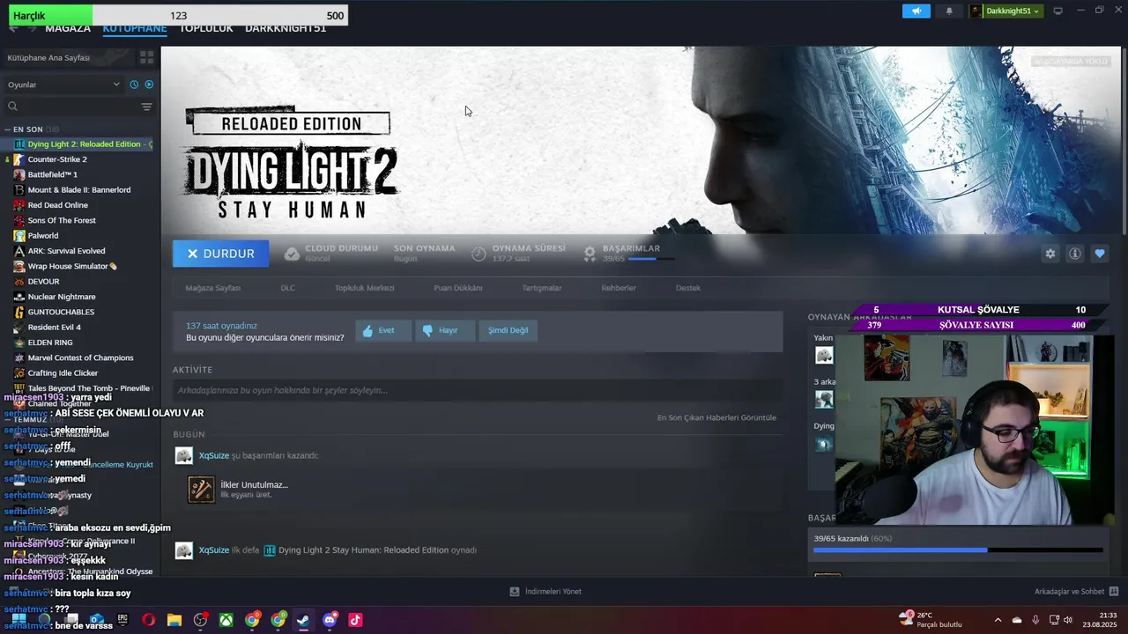This screenshot has height=634, width=1128.
Task: Open the Rehberler tab
Action: tap(619, 288)
